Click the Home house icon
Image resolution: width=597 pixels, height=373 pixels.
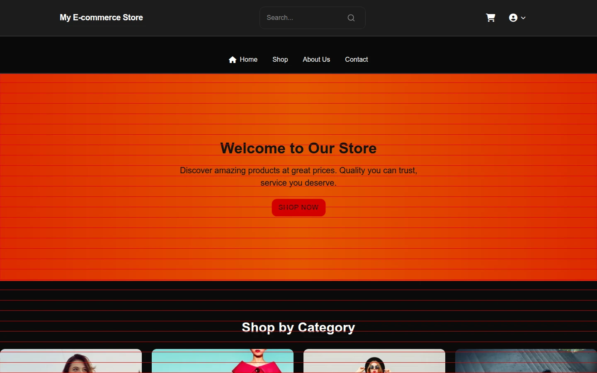point(233,60)
